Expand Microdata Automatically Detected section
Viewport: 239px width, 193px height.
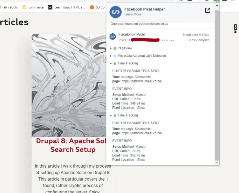point(111,56)
